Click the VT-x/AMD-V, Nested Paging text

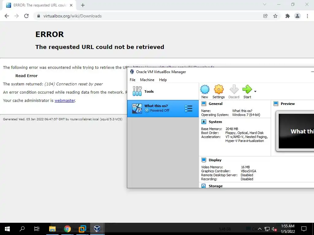[x=247, y=137]
